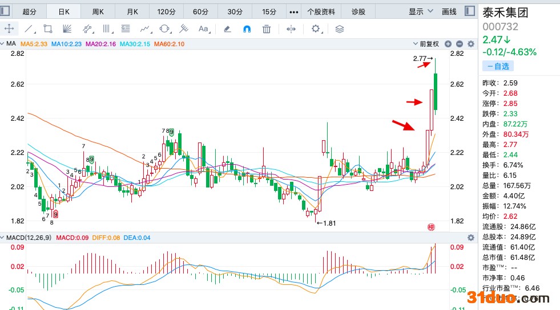Choose the rectangle shape drawing tool
The height and width of the screenshot is (310, 560).
pyautogui.click(x=48, y=28)
